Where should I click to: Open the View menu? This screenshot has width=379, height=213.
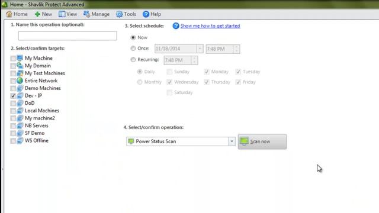pos(68,14)
